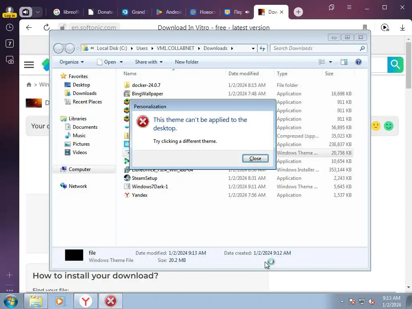Select Music library

[x=79, y=136]
